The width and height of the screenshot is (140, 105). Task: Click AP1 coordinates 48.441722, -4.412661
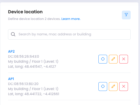(42, 94)
